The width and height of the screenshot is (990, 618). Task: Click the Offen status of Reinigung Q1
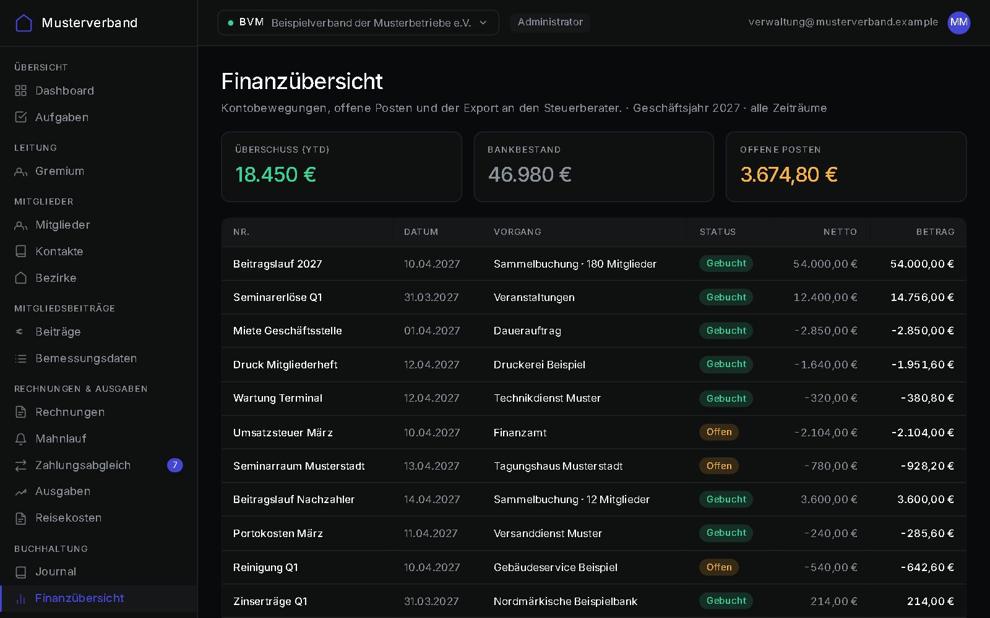click(x=719, y=567)
